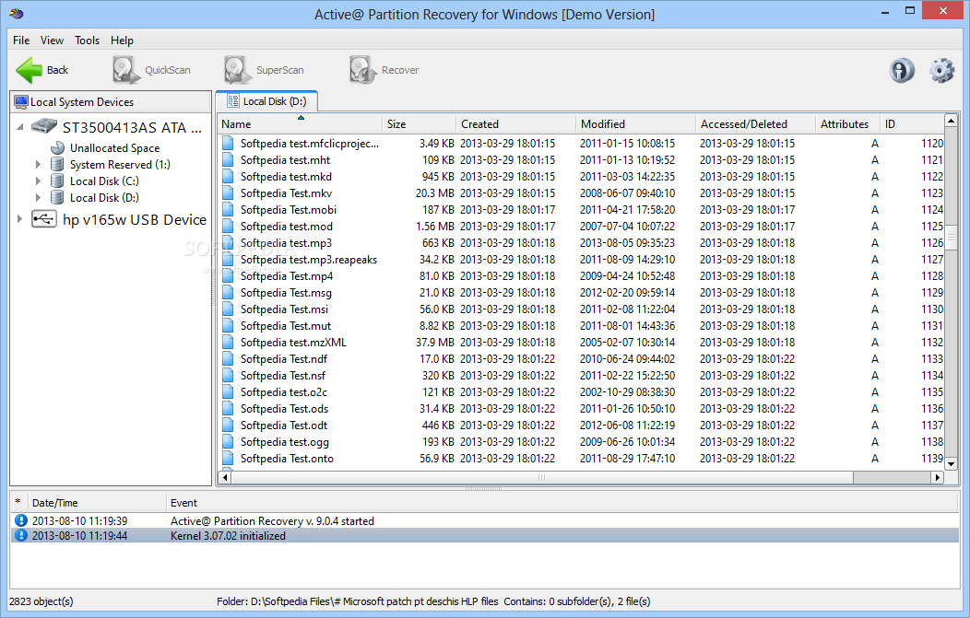Select the ST3500413AS ATA disk icon
Screen dimensions: 970x618
[x=44, y=127]
